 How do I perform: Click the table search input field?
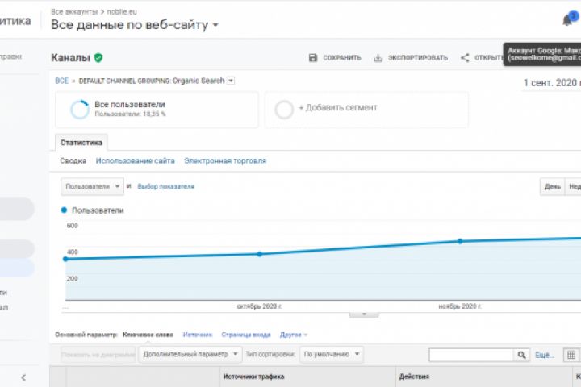471,355
